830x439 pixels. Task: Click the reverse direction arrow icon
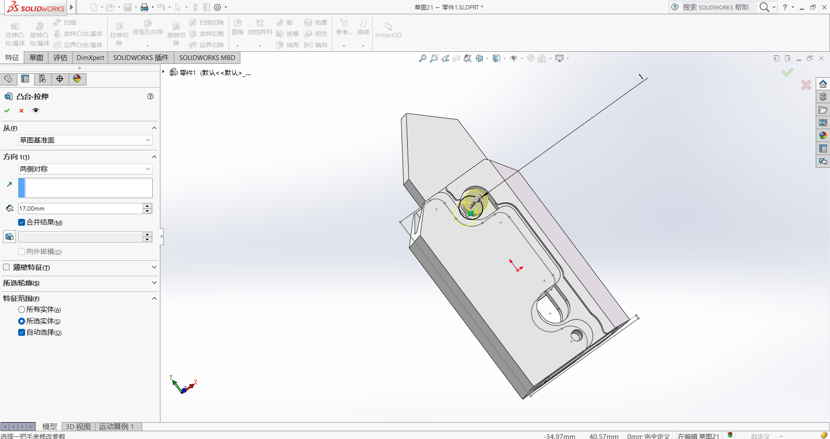tap(10, 184)
